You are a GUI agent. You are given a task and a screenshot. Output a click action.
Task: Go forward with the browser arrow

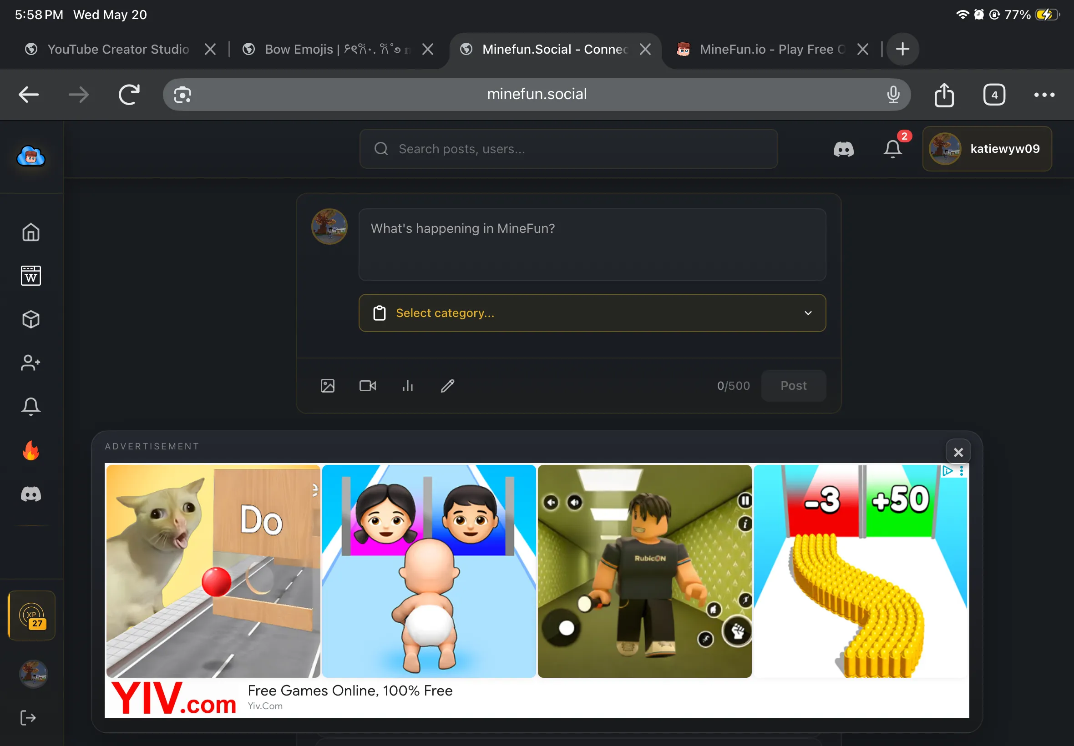pos(79,95)
